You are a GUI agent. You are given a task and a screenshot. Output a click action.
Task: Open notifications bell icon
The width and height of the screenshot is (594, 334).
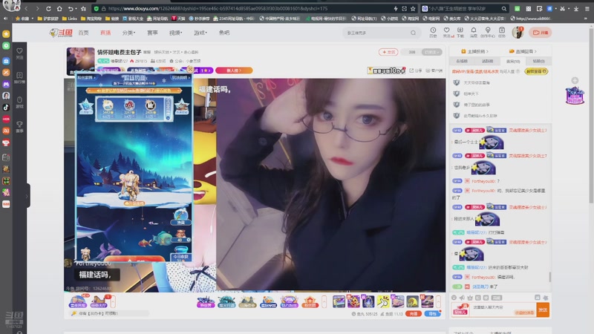pos(474,32)
